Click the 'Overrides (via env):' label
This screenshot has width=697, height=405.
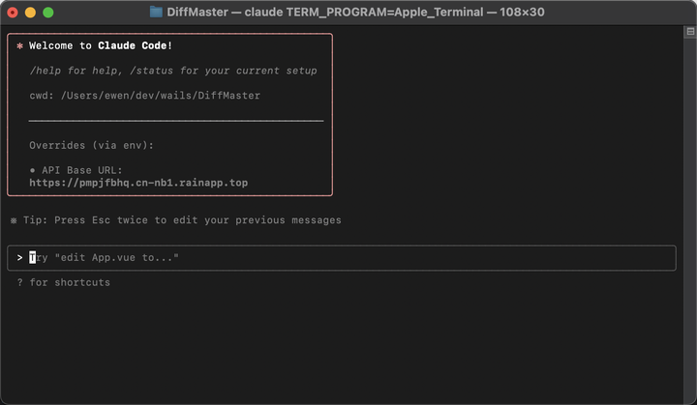tap(92, 145)
